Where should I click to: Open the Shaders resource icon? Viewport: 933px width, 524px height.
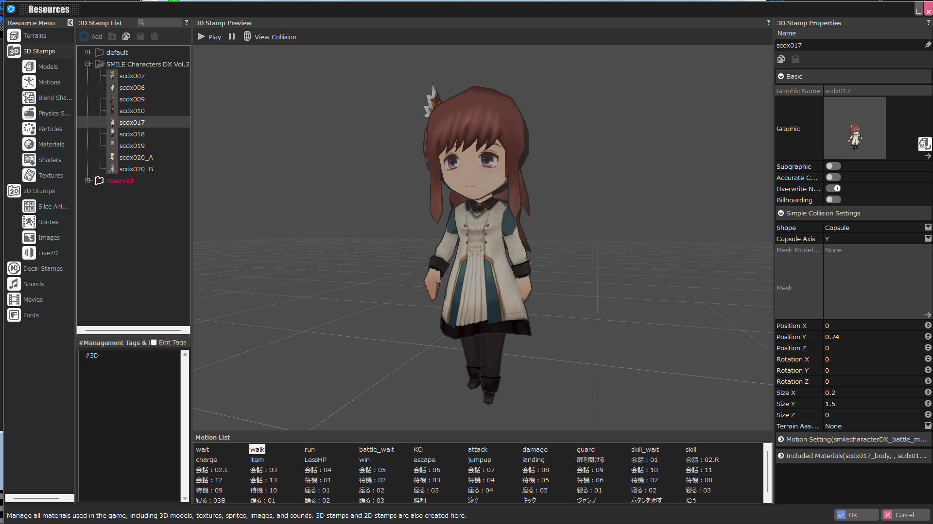click(x=29, y=160)
